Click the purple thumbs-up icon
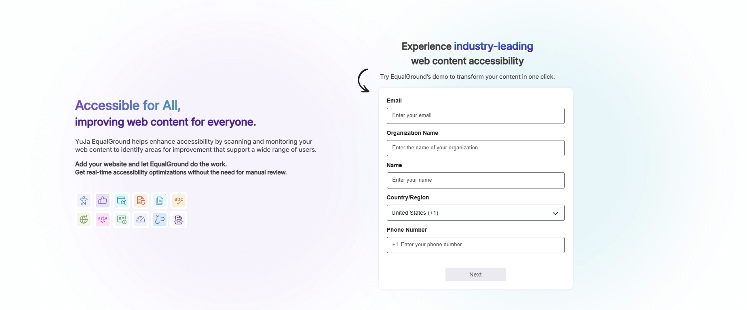This screenshot has width=747, height=310. coord(103,200)
